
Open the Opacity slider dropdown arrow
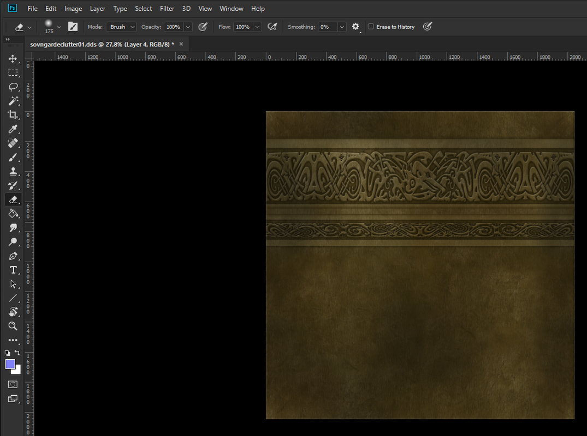(x=188, y=27)
